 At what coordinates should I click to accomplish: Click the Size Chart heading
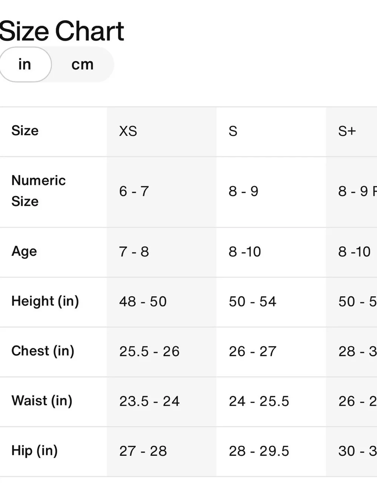pyautogui.click(x=61, y=31)
